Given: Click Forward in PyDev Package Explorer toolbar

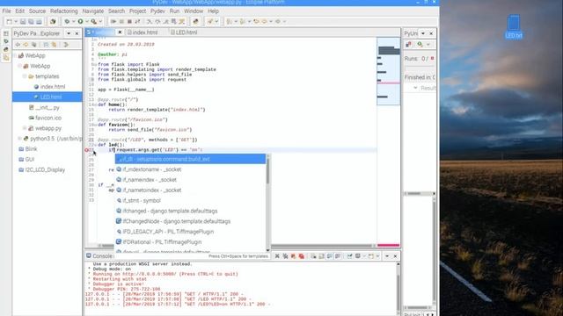Looking at the screenshot, I should [x=26, y=45].
